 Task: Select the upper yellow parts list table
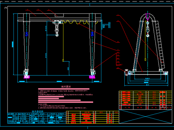click(145, 100)
